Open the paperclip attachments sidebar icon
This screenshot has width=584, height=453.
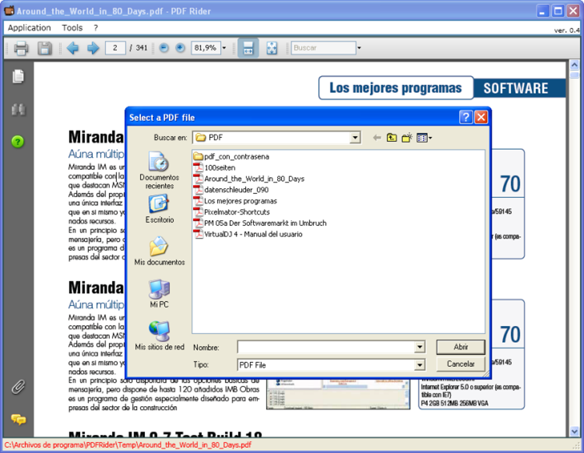pyautogui.click(x=18, y=387)
